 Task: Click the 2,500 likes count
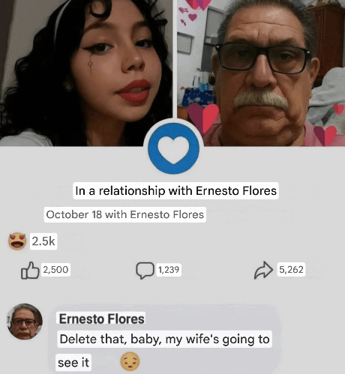point(55,270)
